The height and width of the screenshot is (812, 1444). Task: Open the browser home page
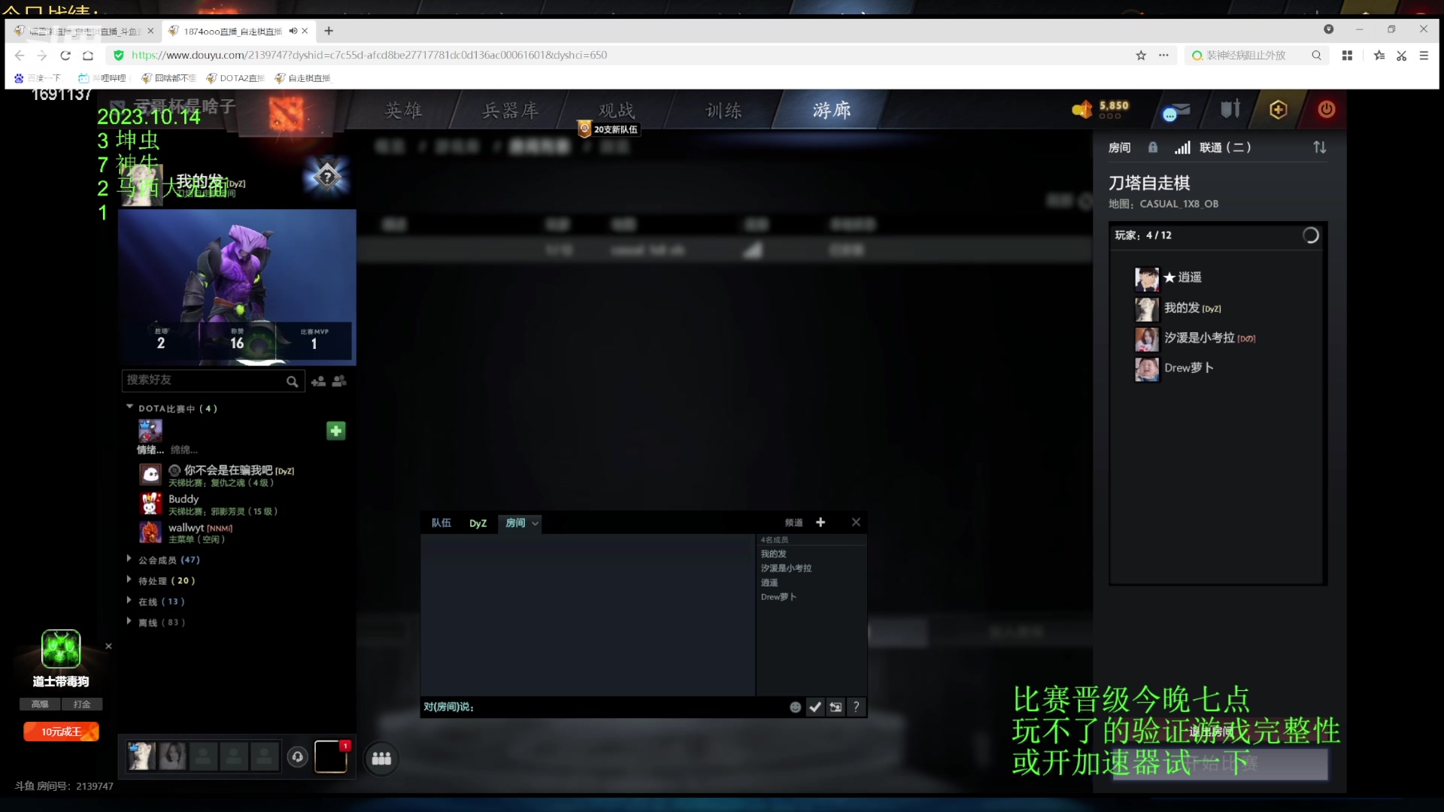(x=88, y=56)
